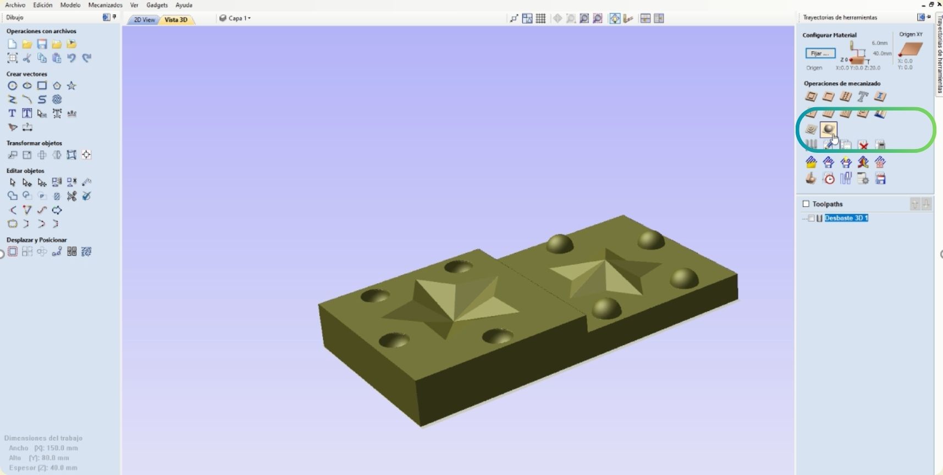
Task: Open the toolpath time estimate clock icon
Action: (829, 179)
